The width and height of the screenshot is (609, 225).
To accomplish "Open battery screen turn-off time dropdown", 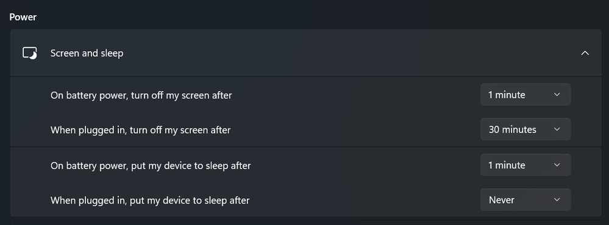I will [x=525, y=94].
